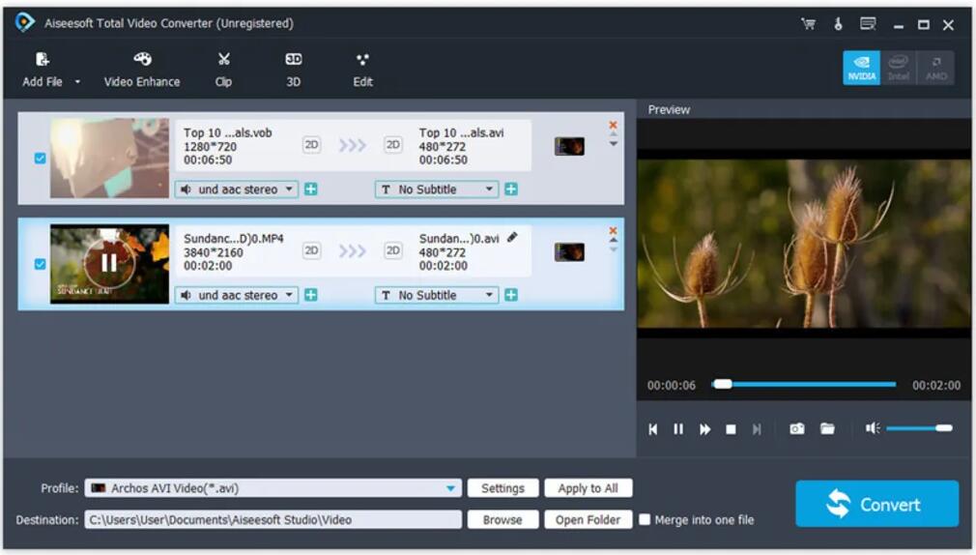Skip to next in preview
This screenshot has height=555, width=976.
(757, 429)
